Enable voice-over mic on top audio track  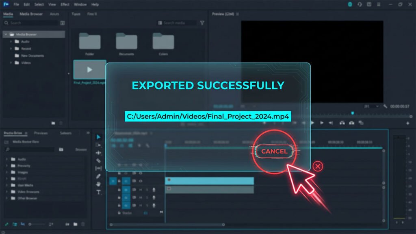click(154, 190)
